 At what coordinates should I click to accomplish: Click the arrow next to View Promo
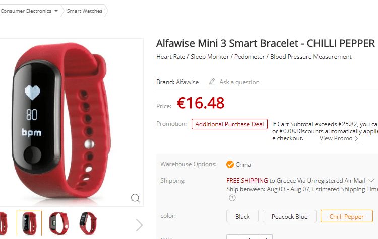[356, 139]
